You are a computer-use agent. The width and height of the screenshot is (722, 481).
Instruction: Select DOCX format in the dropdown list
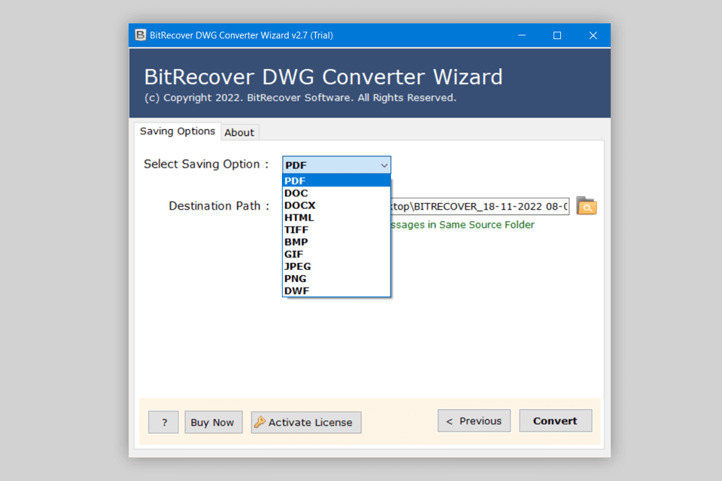point(337,205)
